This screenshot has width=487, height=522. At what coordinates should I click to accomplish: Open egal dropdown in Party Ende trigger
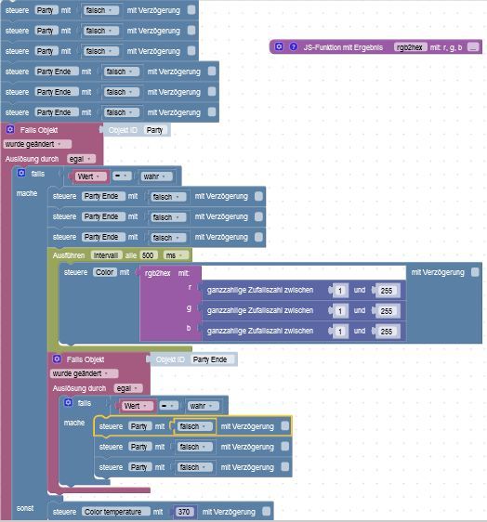[x=128, y=388]
